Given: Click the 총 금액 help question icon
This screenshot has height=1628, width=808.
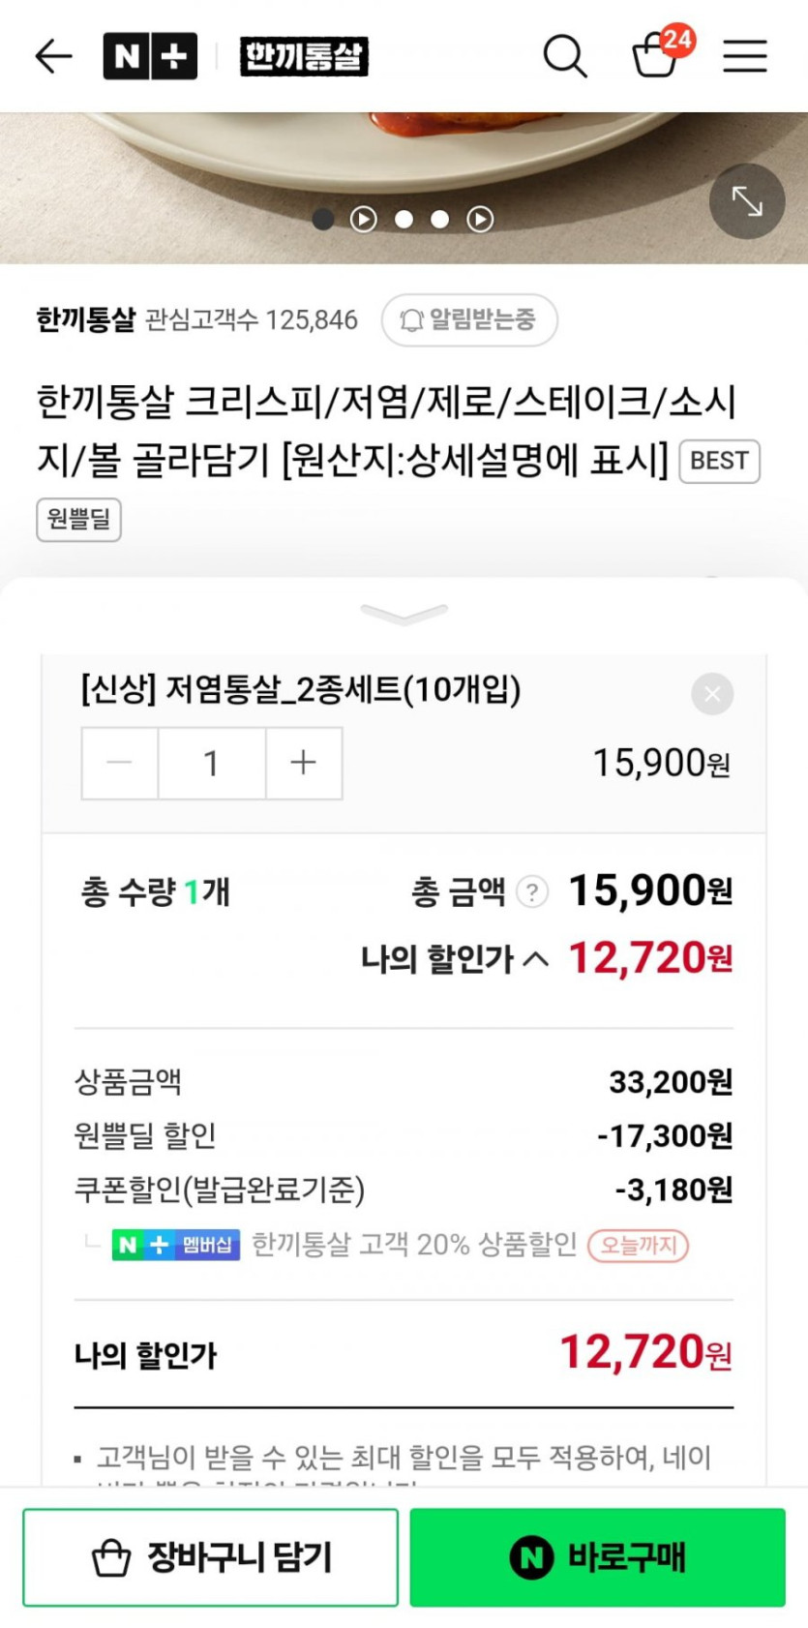Looking at the screenshot, I should 532,891.
